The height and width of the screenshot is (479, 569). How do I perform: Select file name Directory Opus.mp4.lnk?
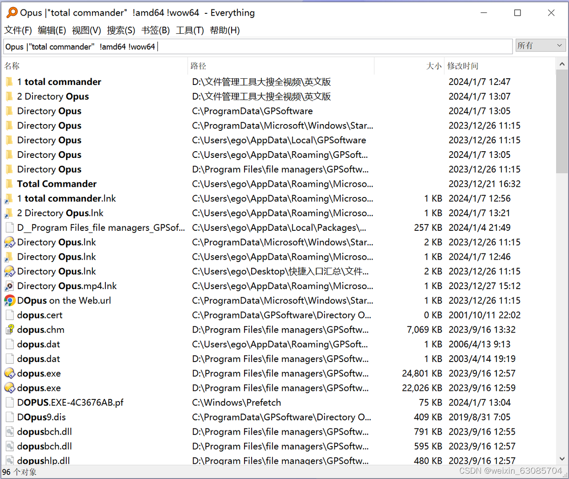point(67,286)
